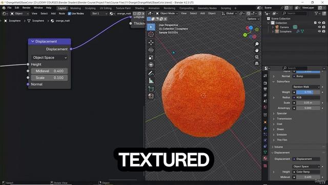The image size is (328, 185).
Task: Open the Modifiers wrench properties tab
Action: point(265,128)
